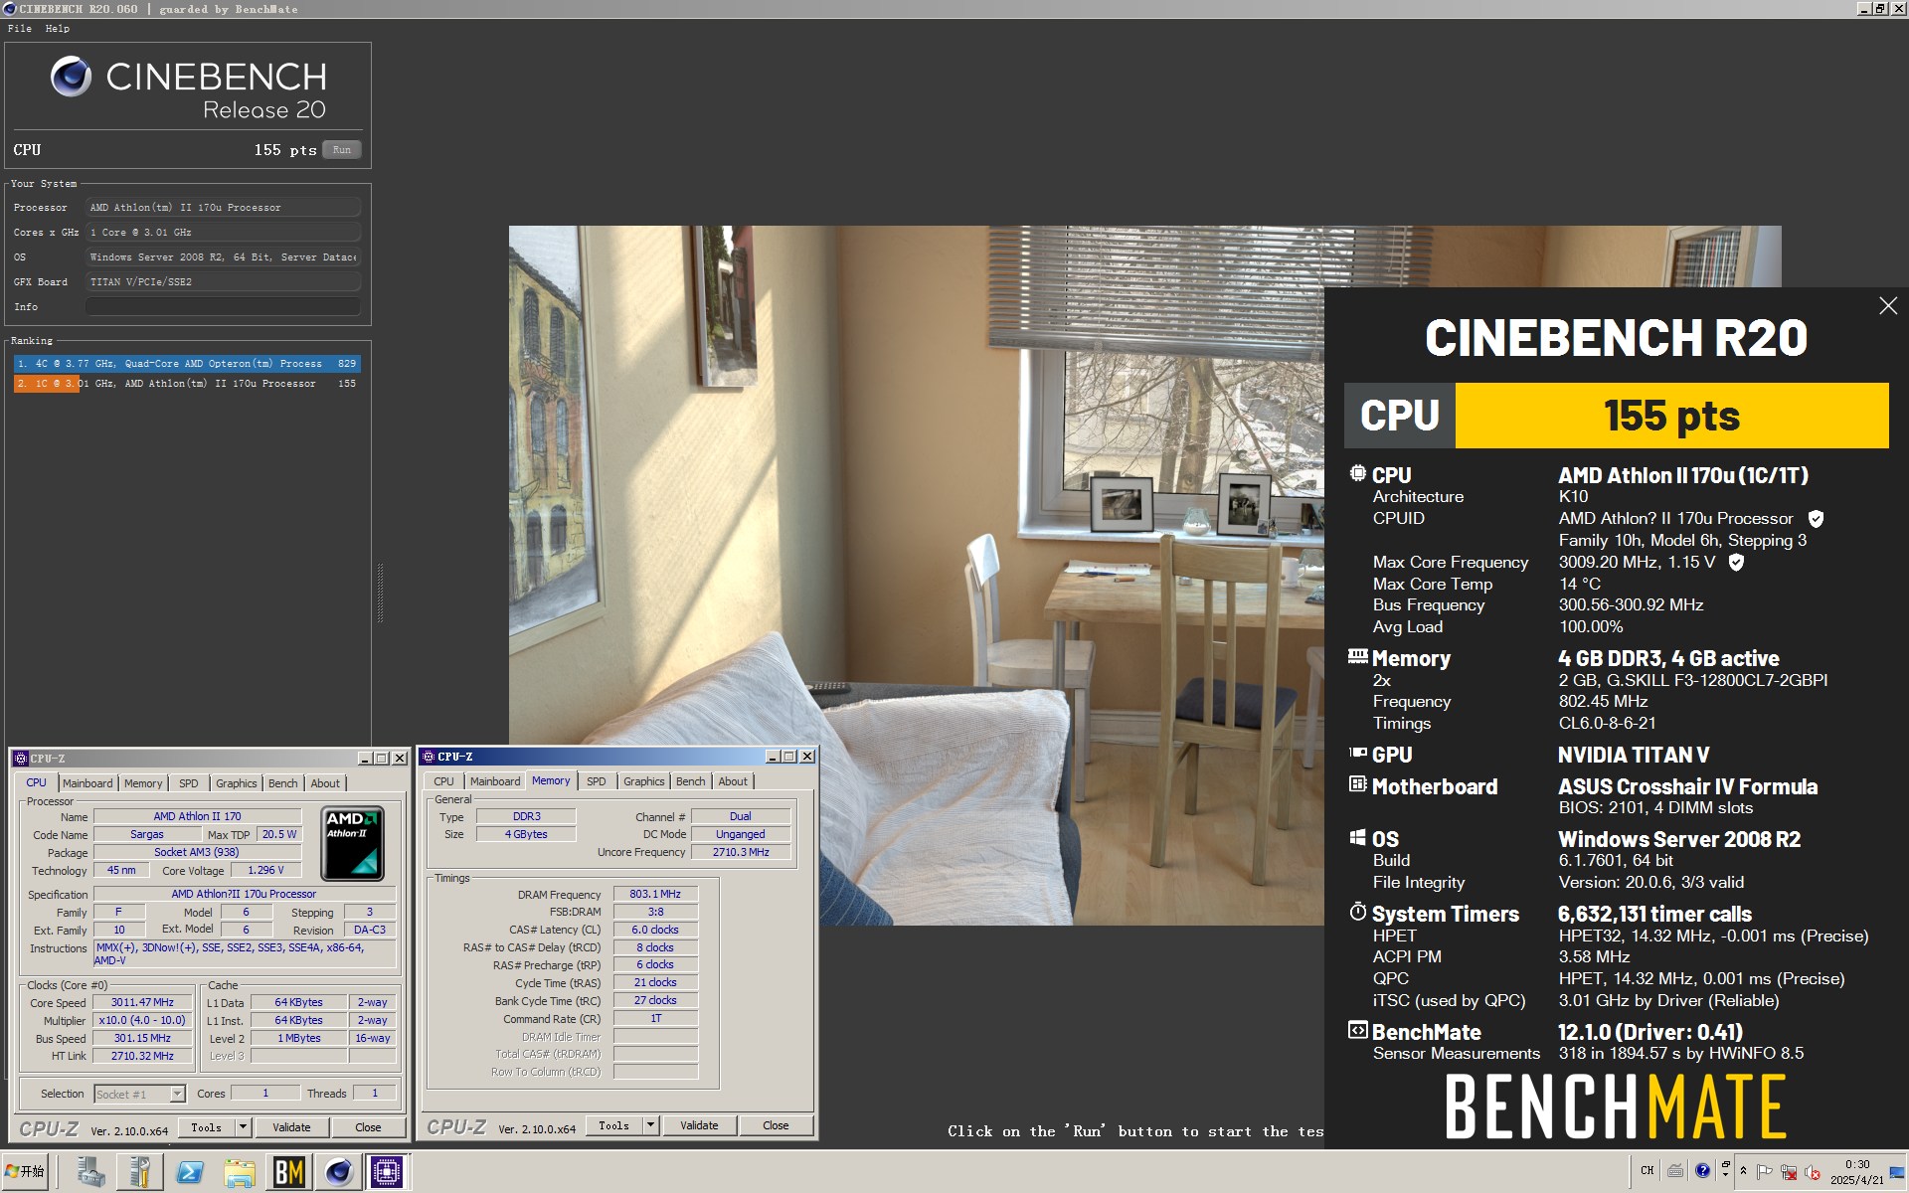Open the language bar options dropdown arrow
The height and width of the screenshot is (1193, 1909).
click(x=1725, y=1173)
